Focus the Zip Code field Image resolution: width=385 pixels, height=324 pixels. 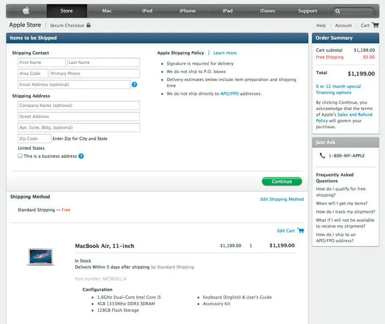coord(35,138)
